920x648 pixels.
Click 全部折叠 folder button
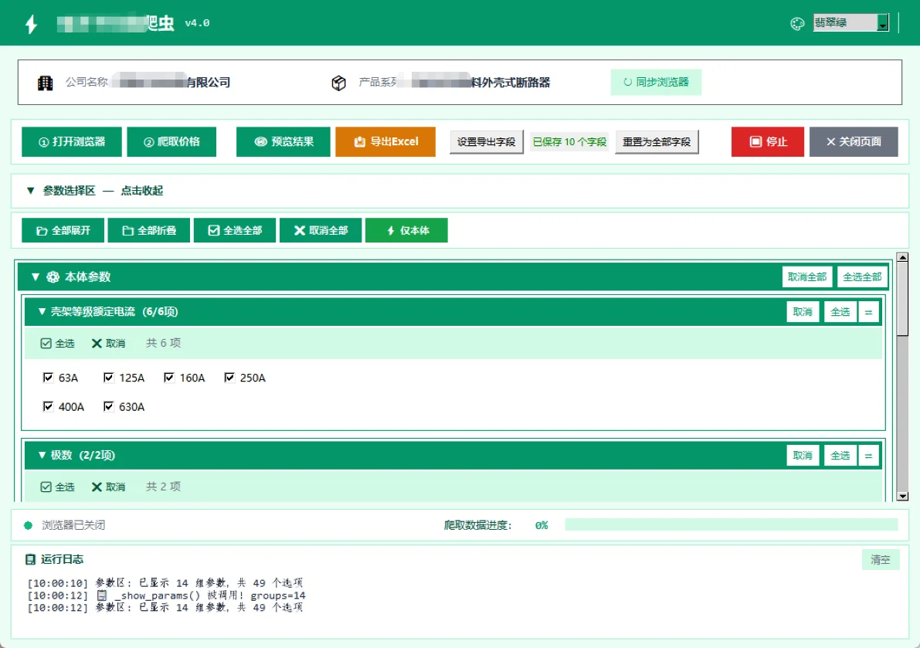point(149,230)
